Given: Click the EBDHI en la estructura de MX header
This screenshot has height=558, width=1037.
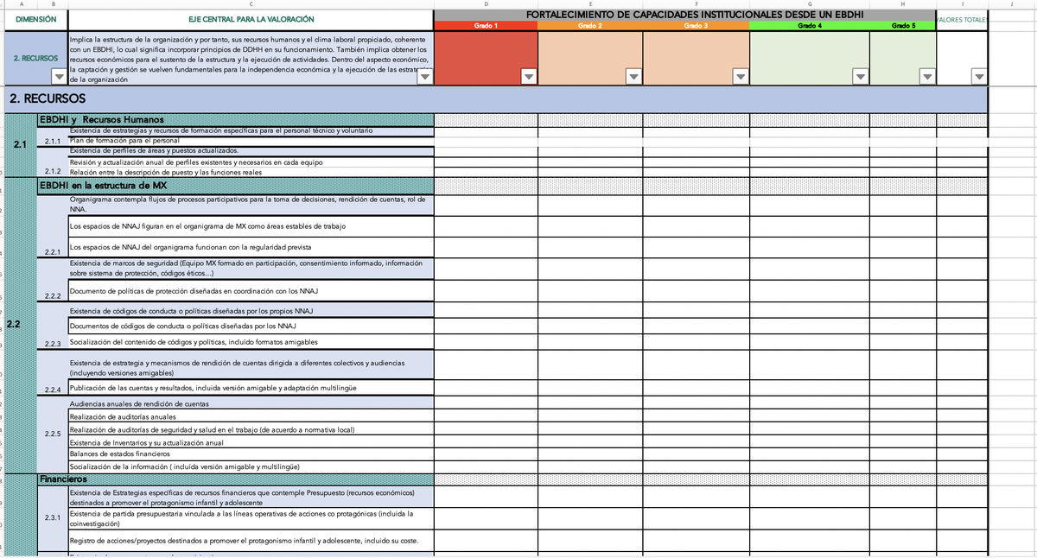Looking at the screenshot, I should (236, 186).
